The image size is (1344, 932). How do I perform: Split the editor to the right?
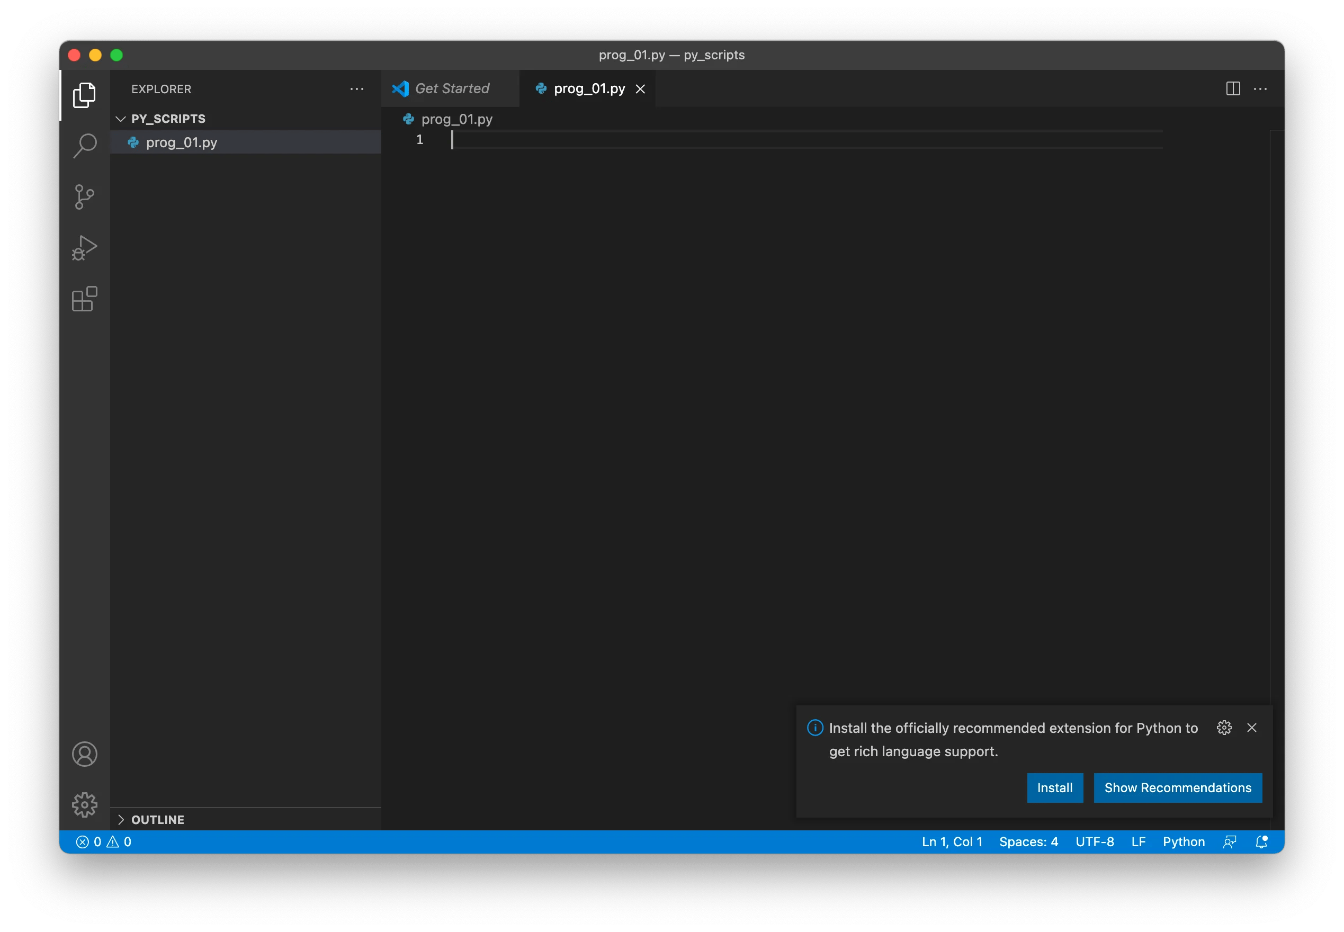point(1232,88)
